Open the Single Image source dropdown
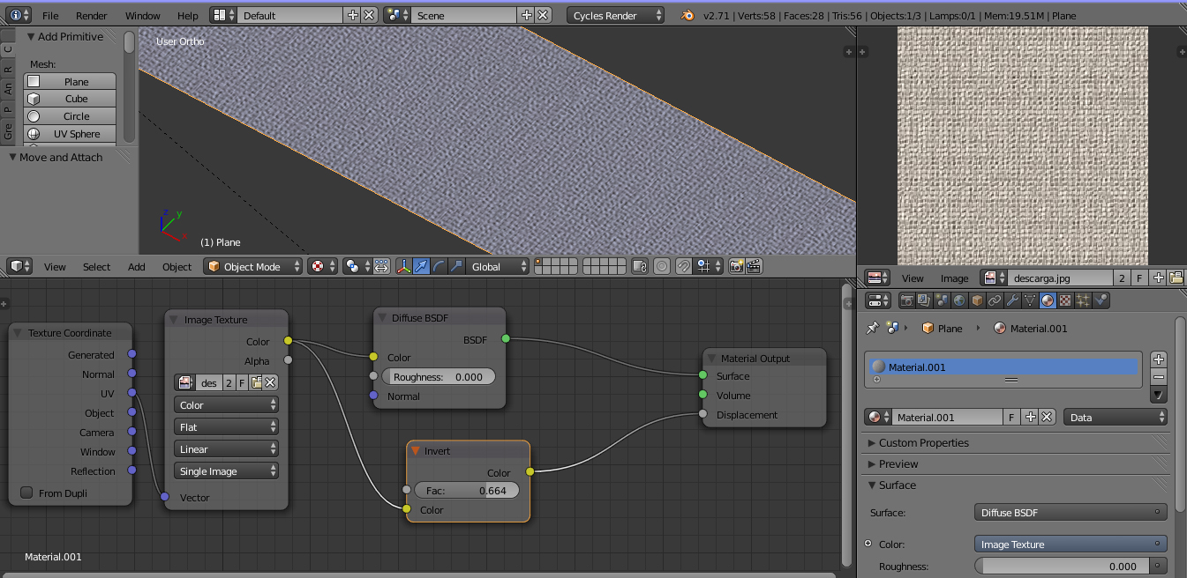Viewport: 1187px width, 578px height. (x=226, y=471)
